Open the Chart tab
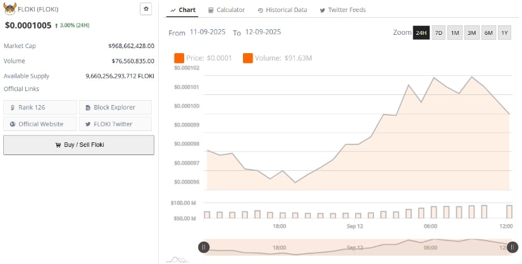 pyautogui.click(x=183, y=10)
